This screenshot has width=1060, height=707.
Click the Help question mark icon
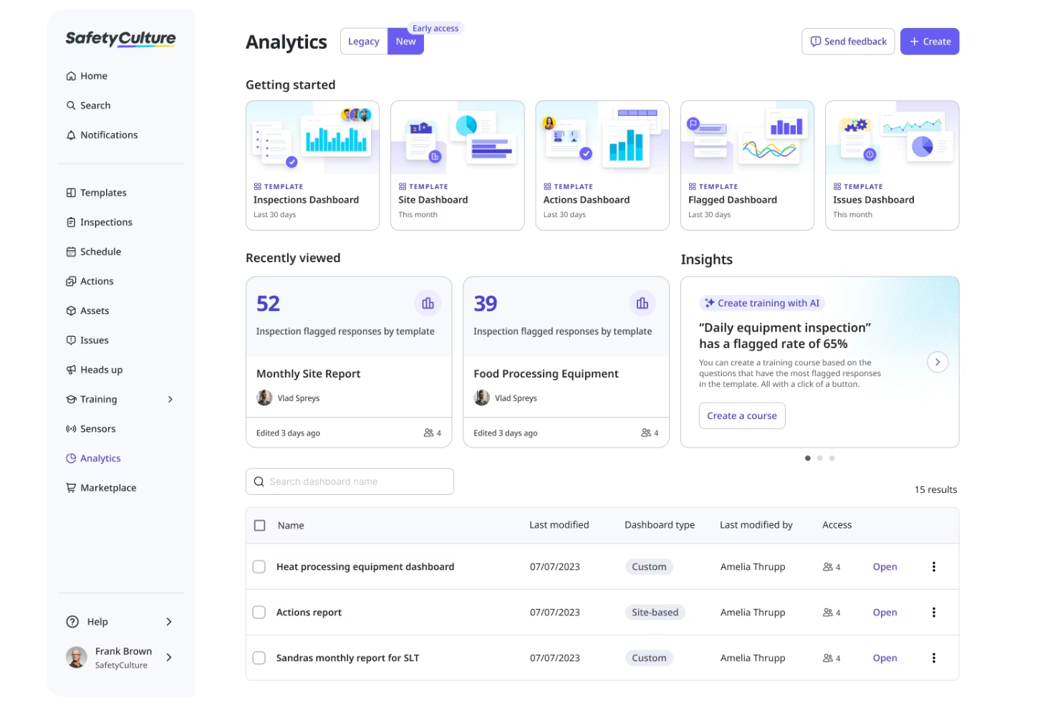click(72, 622)
